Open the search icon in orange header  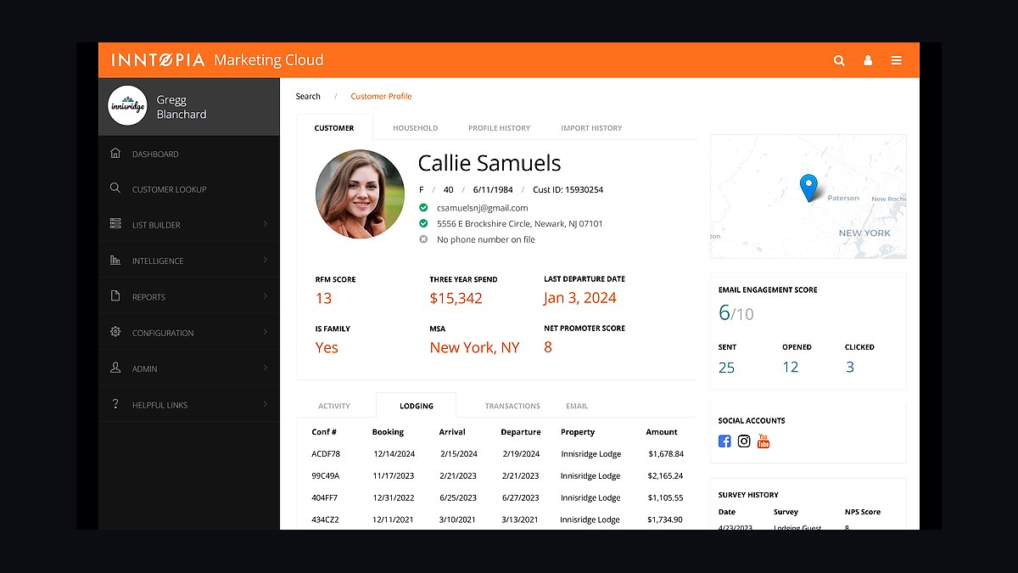point(839,60)
